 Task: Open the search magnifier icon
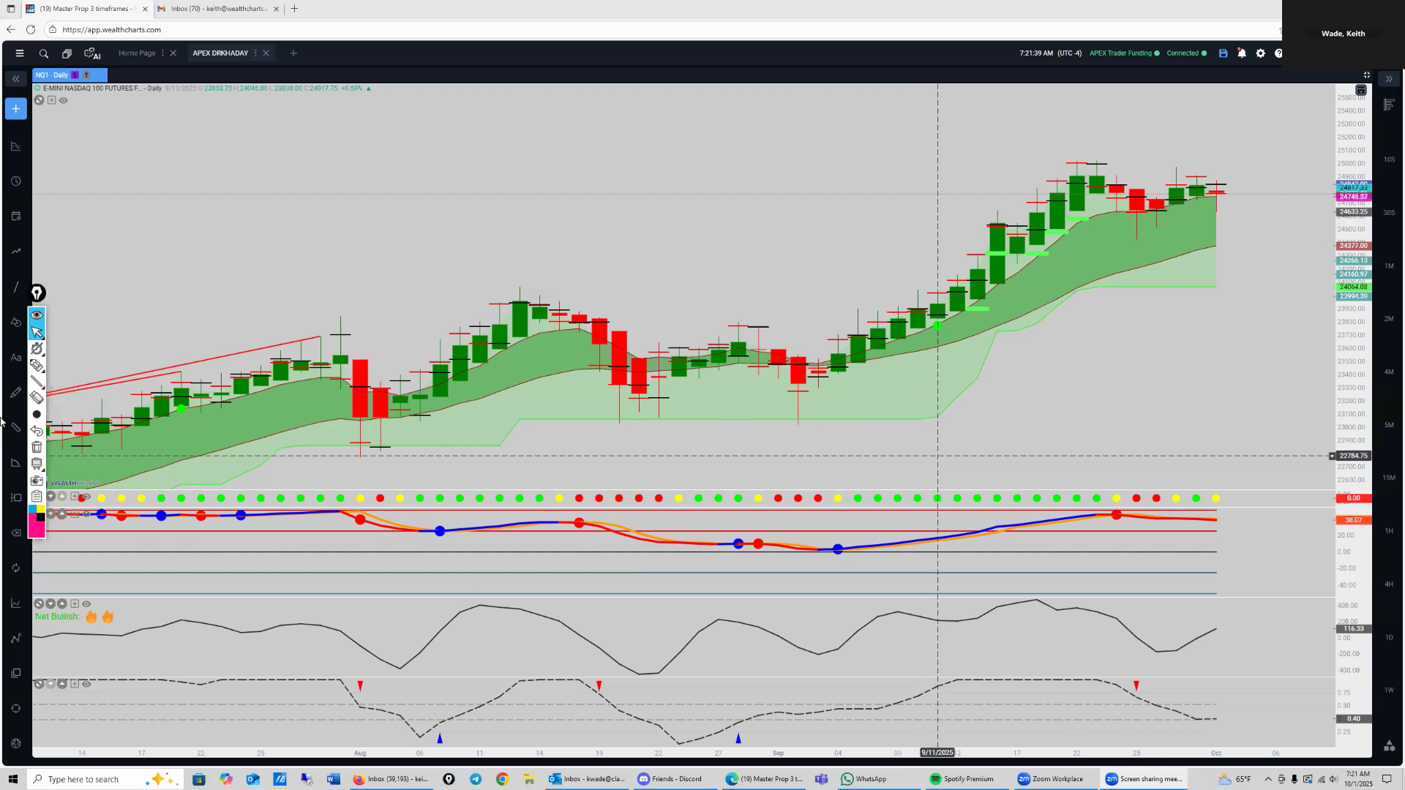point(44,53)
